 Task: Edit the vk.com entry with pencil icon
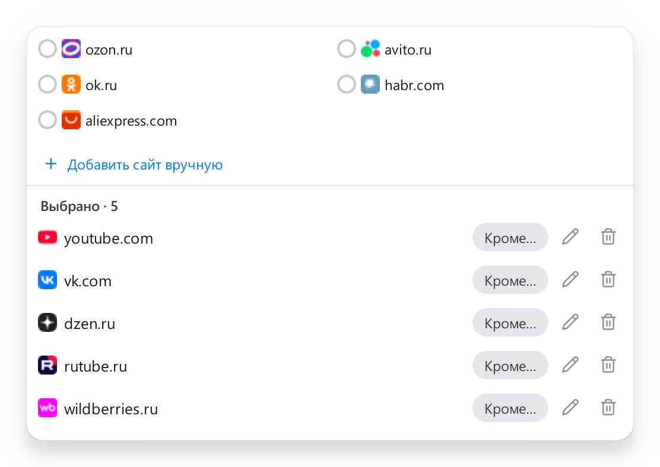coord(570,280)
